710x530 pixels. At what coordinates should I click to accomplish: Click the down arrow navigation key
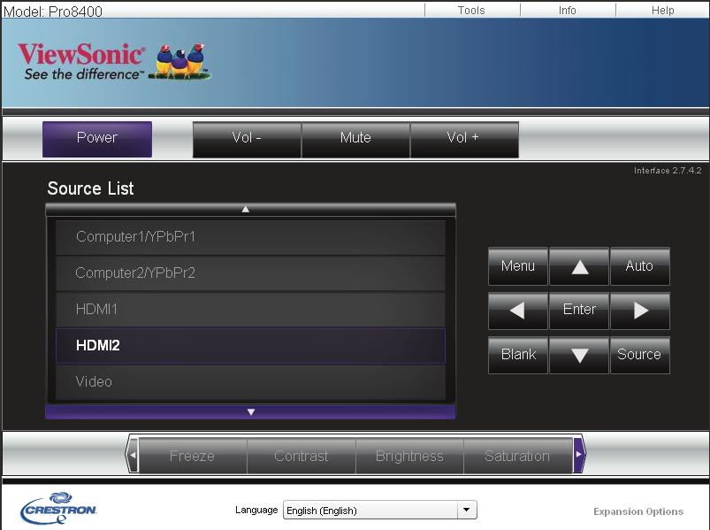(x=578, y=355)
